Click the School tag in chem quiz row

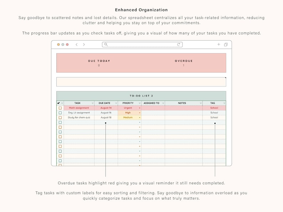click(214, 117)
